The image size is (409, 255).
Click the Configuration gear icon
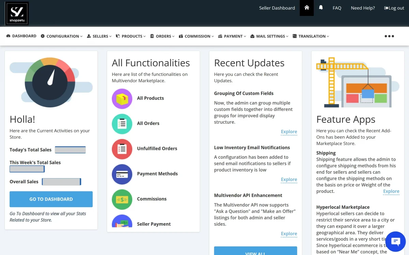click(43, 36)
